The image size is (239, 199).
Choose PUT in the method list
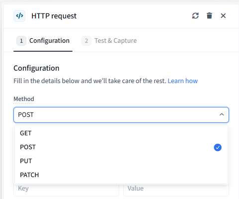pos(121,161)
